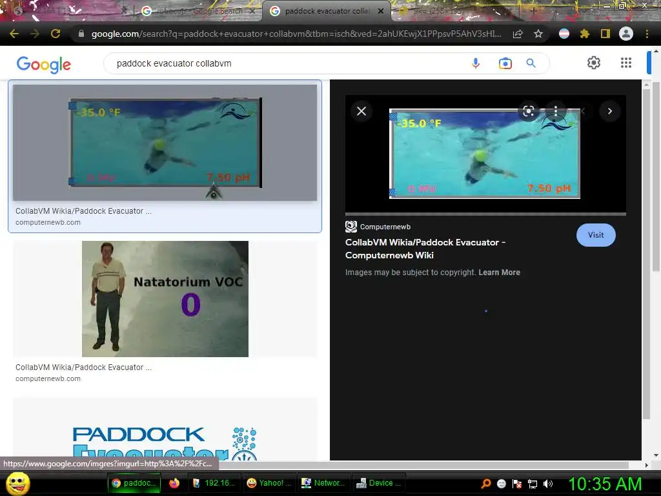Switch to the 'paddock evacuator collab' tab
The width and height of the screenshot is (661, 496).
coord(327,11)
